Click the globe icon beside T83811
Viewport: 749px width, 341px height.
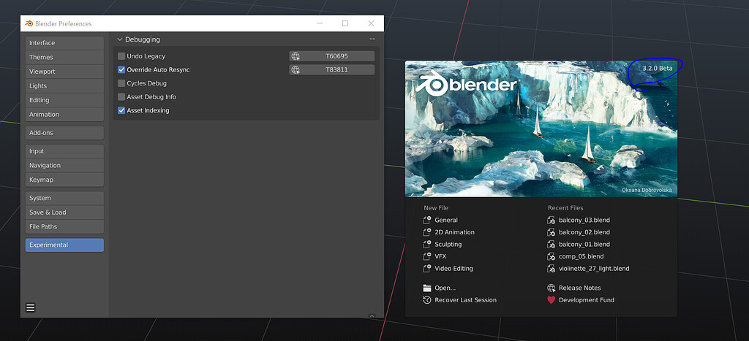[x=296, y=69]
